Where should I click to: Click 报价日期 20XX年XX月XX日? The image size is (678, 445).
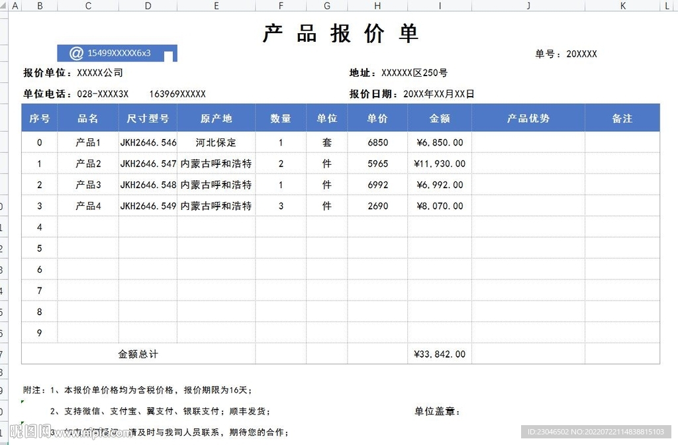tap(412, 94)
